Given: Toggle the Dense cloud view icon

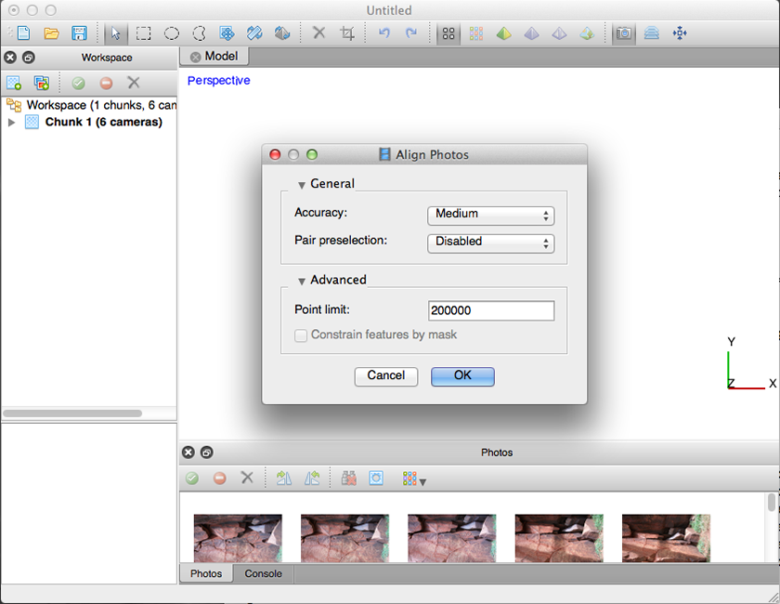Looking at the screenshot, I should pos(476,33).
